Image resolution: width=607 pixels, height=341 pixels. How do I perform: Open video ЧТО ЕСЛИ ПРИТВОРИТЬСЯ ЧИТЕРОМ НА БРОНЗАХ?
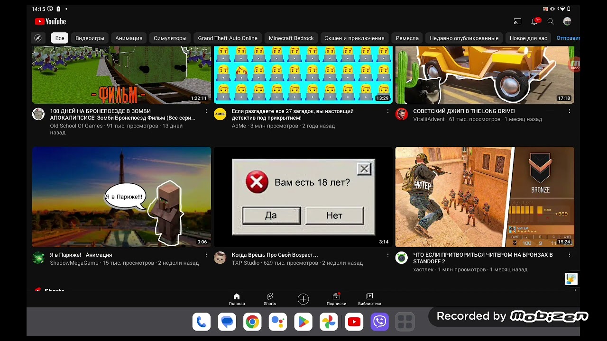tap(483, 258)
